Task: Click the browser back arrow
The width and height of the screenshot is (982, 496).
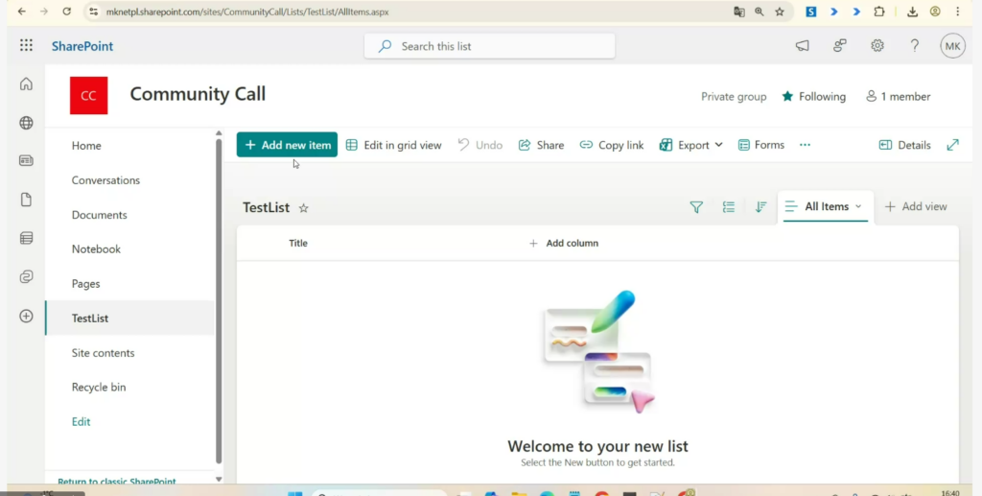Action: [x=21, y=12]
